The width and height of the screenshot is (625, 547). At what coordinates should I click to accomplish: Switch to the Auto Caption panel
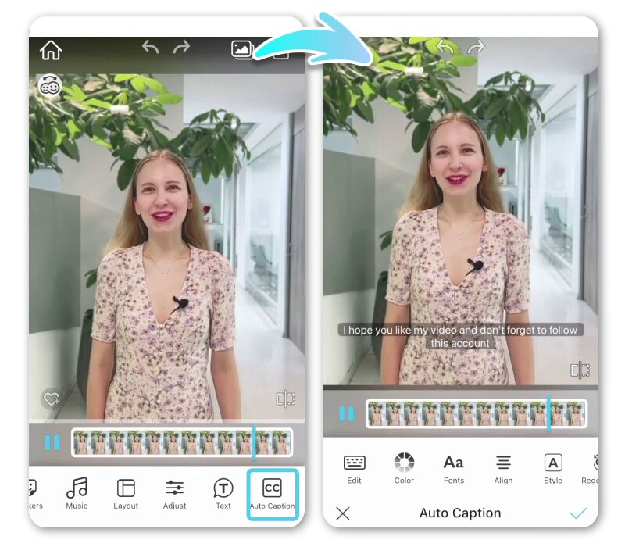click(x=459, y=513)
